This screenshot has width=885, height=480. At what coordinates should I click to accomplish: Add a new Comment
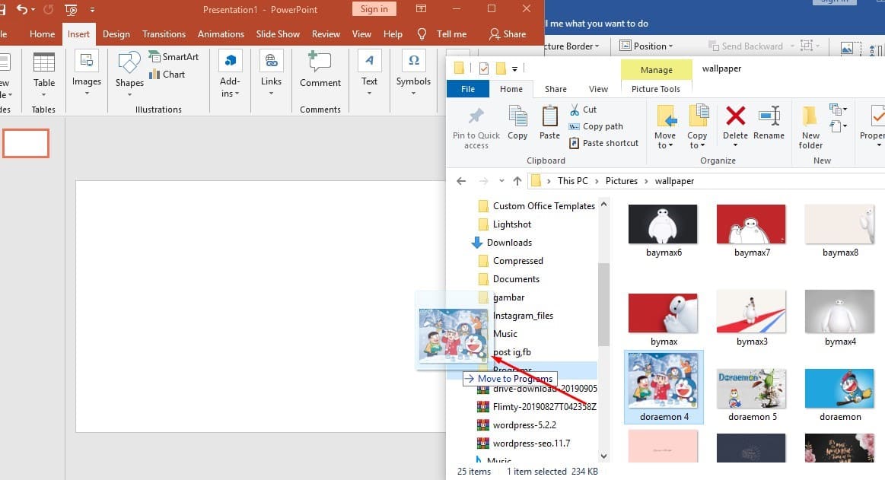[x=320, y=70]
